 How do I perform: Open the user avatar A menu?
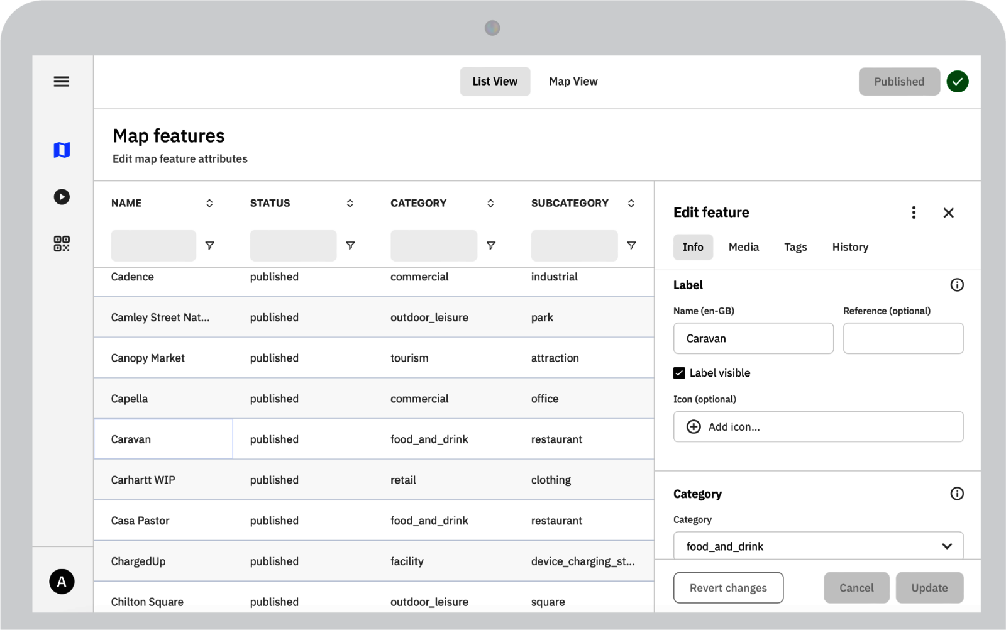click(62, 582)
